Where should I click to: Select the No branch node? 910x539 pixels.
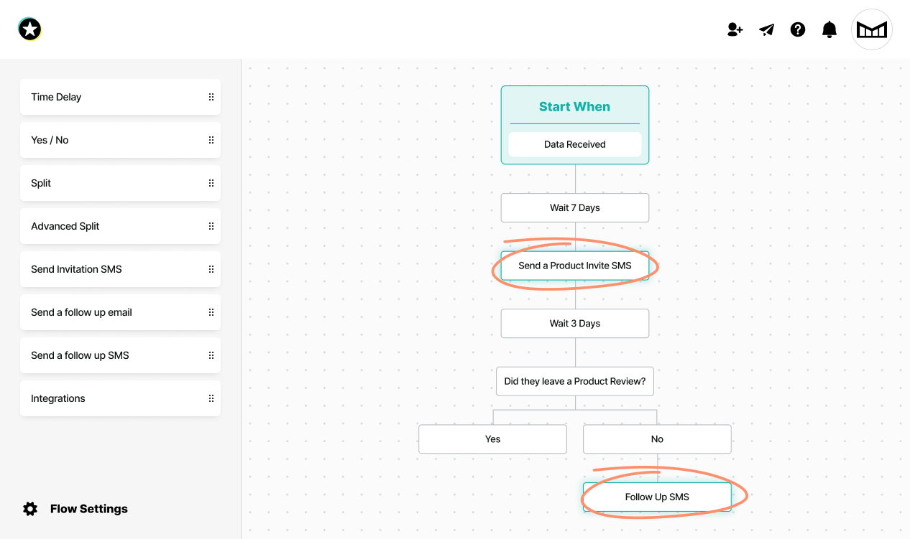point(656,439)
